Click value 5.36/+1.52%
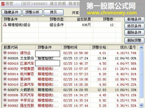This screenshot has width=145, height=108. click(127, 106)
